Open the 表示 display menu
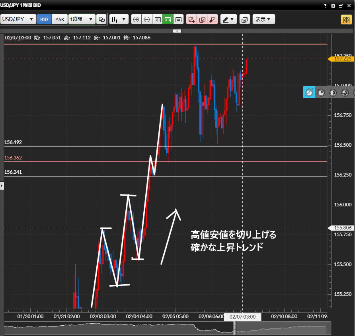This screenshot has height=336, width=355. pos(263,19)
